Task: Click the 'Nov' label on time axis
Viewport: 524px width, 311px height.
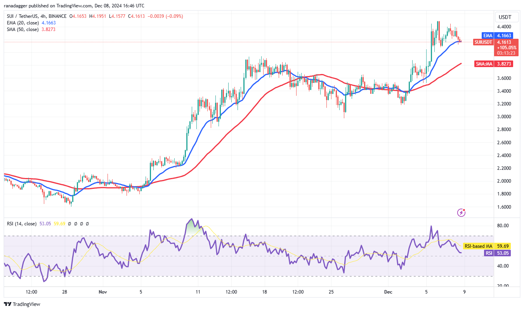Action: pos(103,291)
